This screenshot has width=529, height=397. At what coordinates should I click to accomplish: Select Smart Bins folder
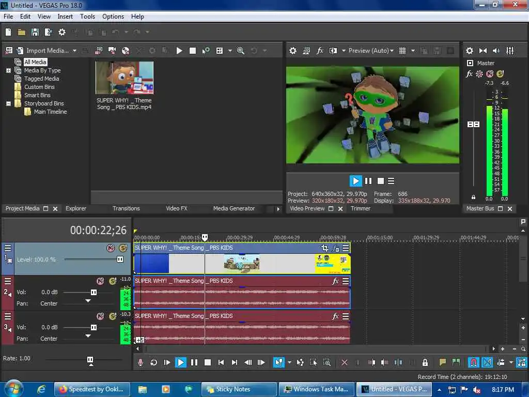tap(37, 95)
